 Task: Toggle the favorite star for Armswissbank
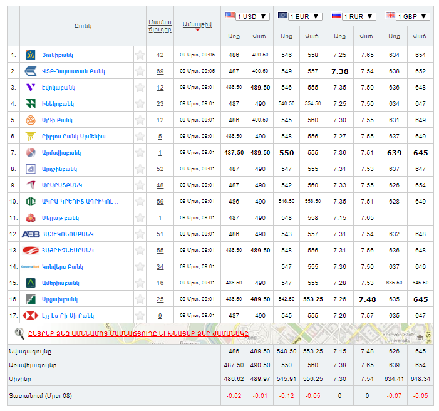point(140,153)
